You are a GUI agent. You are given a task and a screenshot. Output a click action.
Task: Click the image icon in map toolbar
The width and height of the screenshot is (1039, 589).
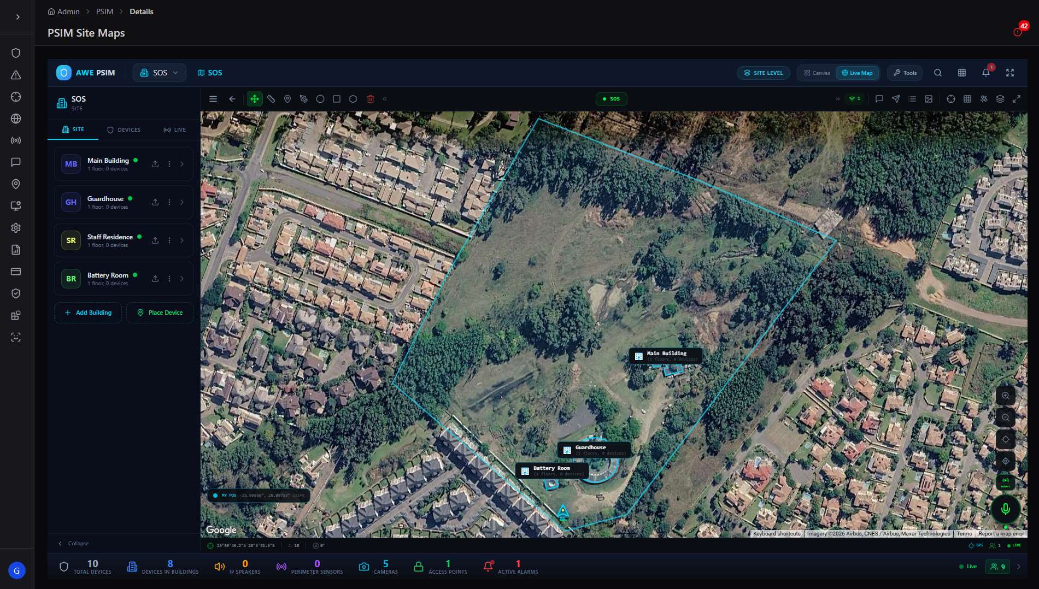929,99
